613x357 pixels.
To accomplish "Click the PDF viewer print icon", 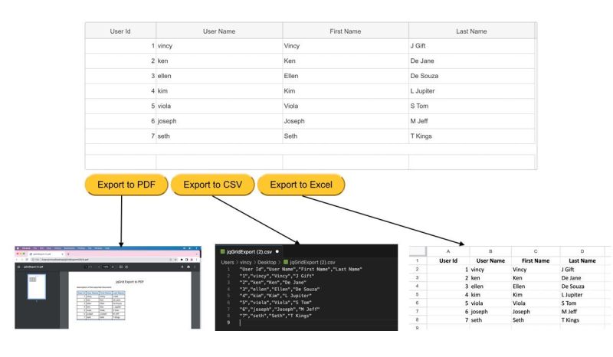I will [188, 267].
